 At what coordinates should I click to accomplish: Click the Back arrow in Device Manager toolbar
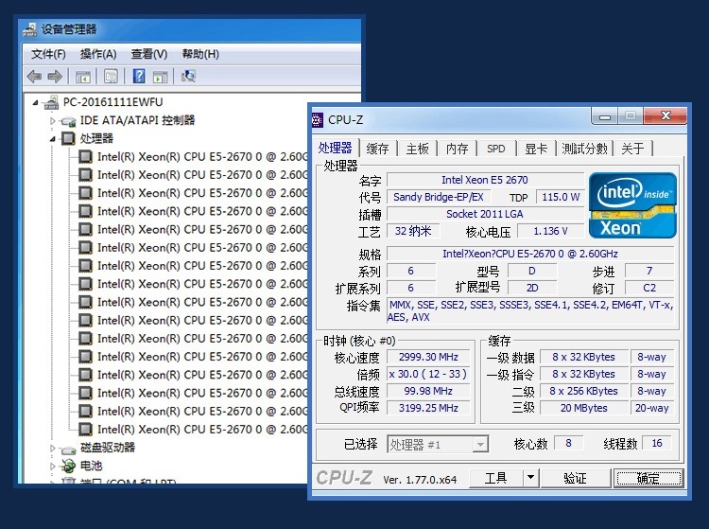pyautogui.click(x=34, y=76)
